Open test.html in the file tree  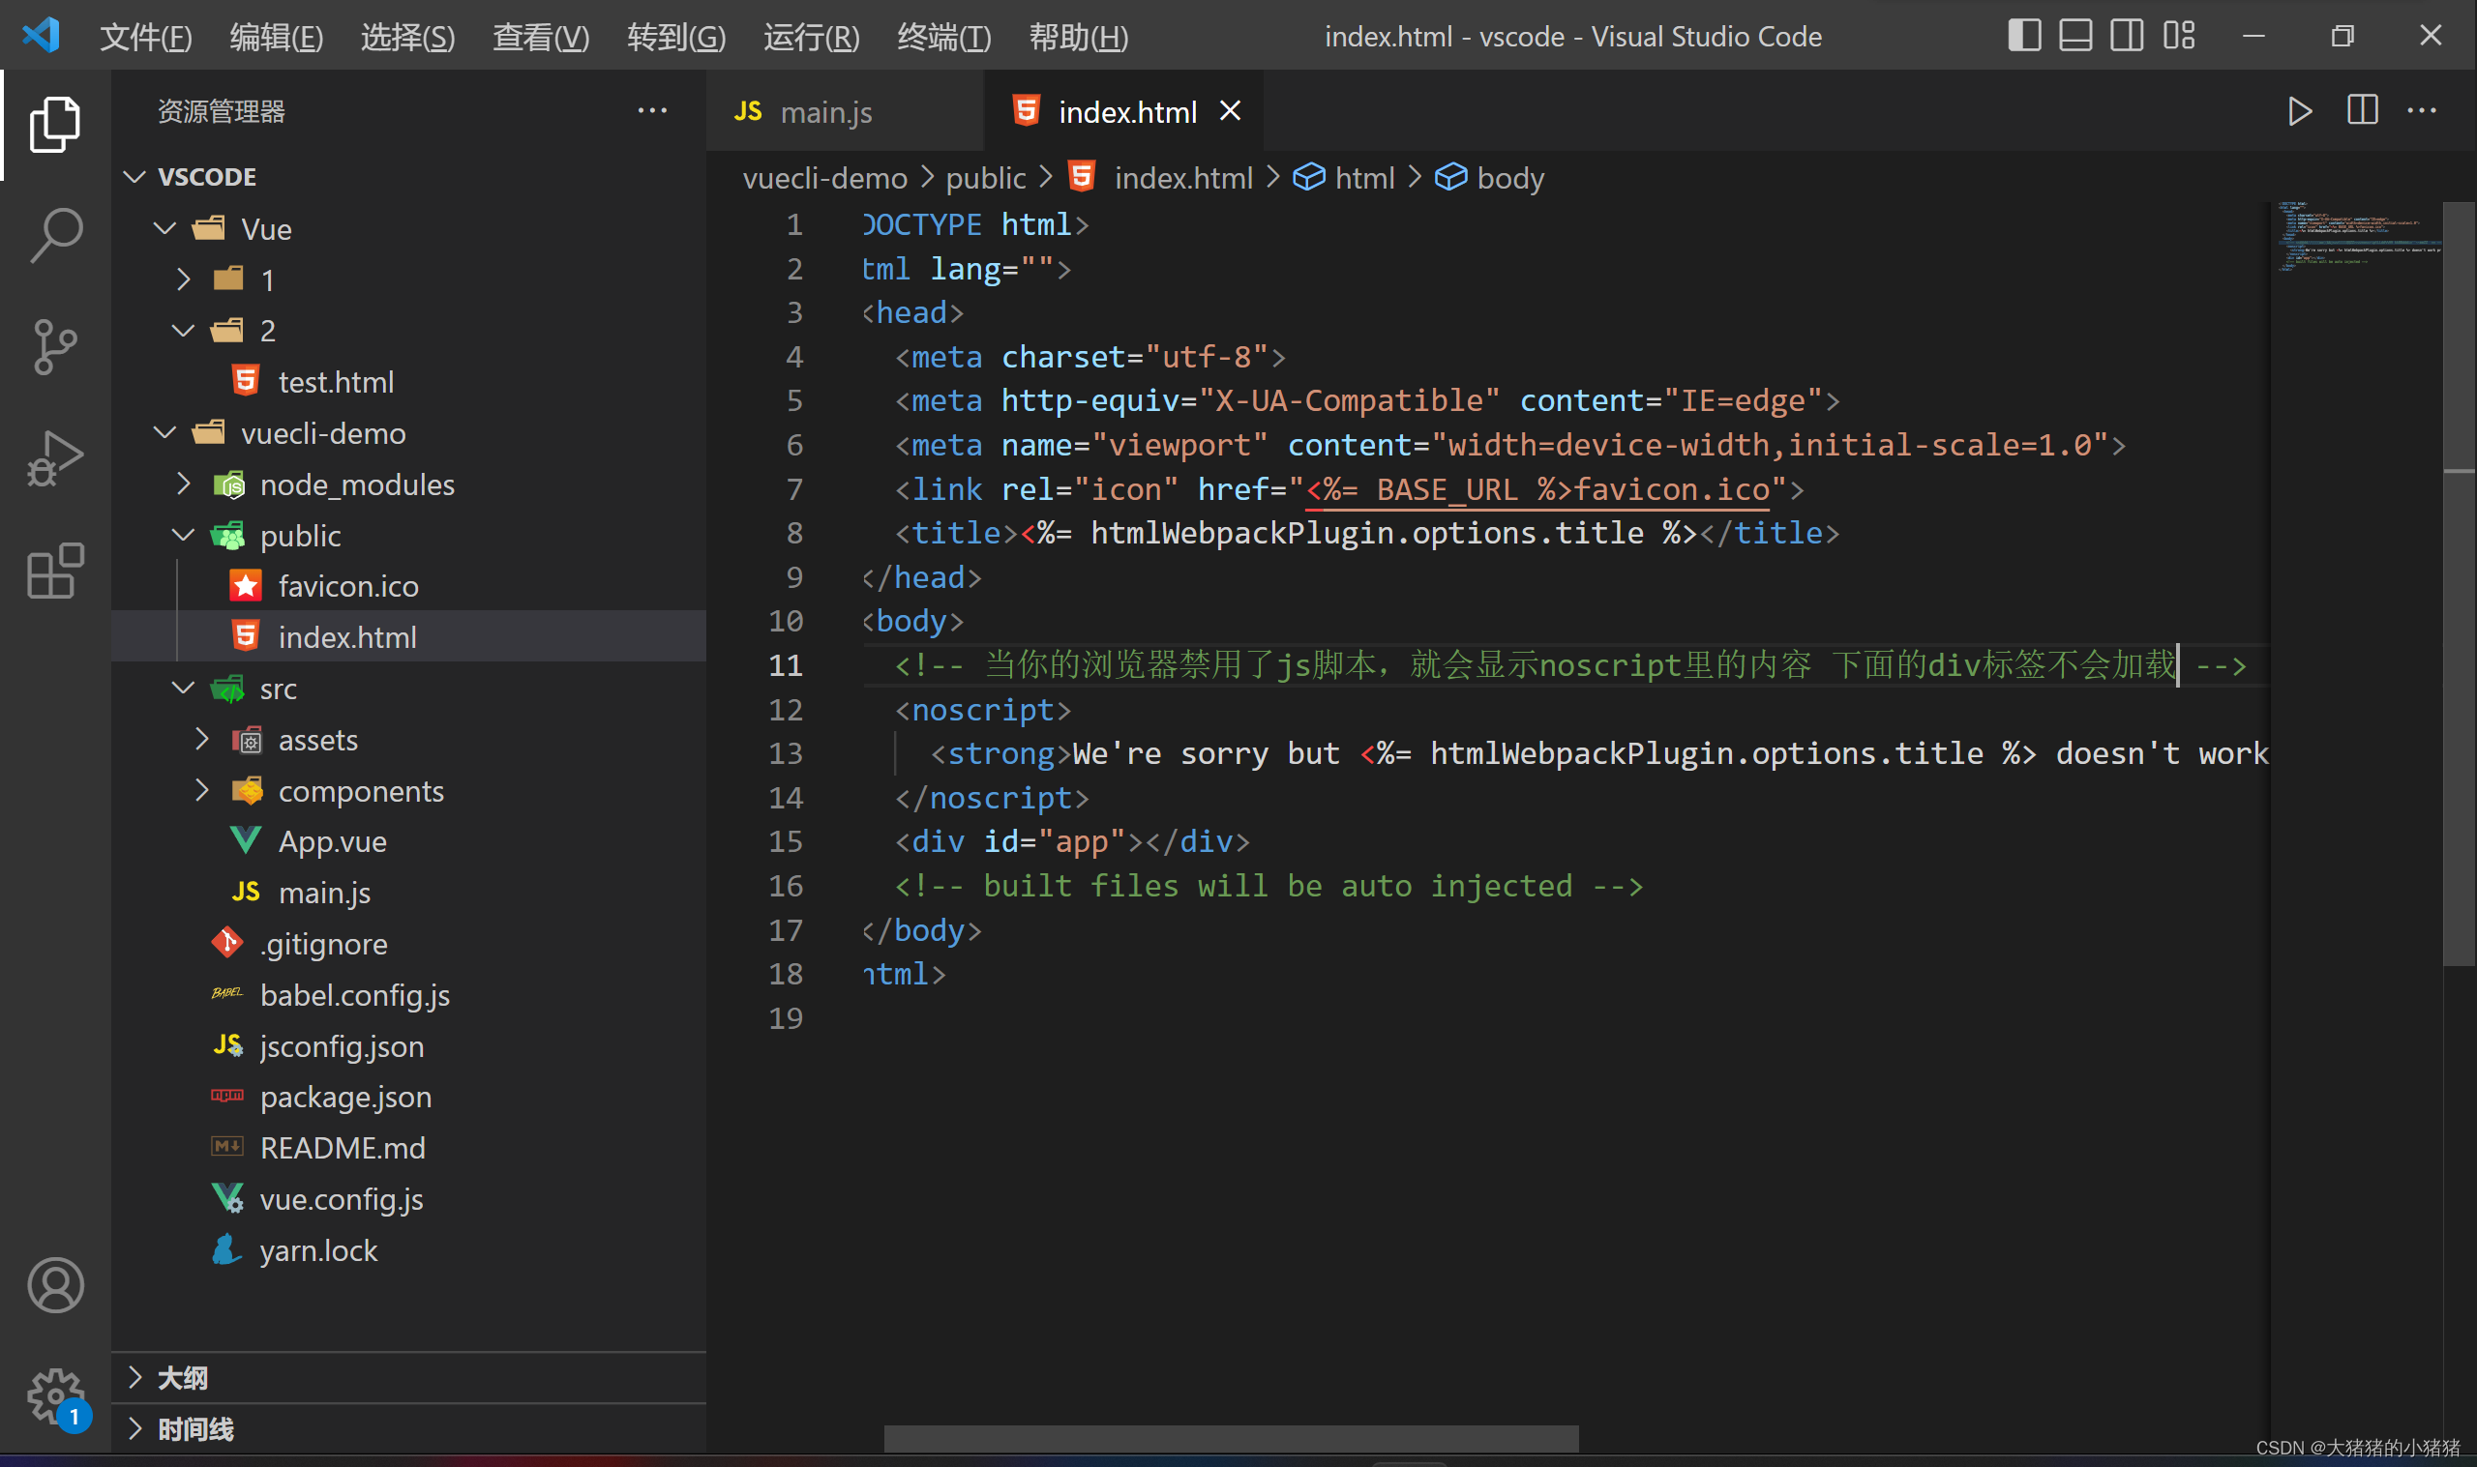pyautogui.click(x=409, y=382)
